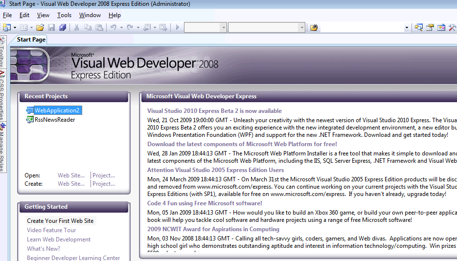Viewport: 457px width, 261px height.
Task: Click the Start Debugging play icon
Action: point(177,28)
